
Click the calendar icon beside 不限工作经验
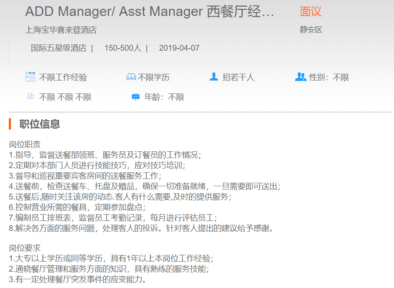(x=30, y=77)
